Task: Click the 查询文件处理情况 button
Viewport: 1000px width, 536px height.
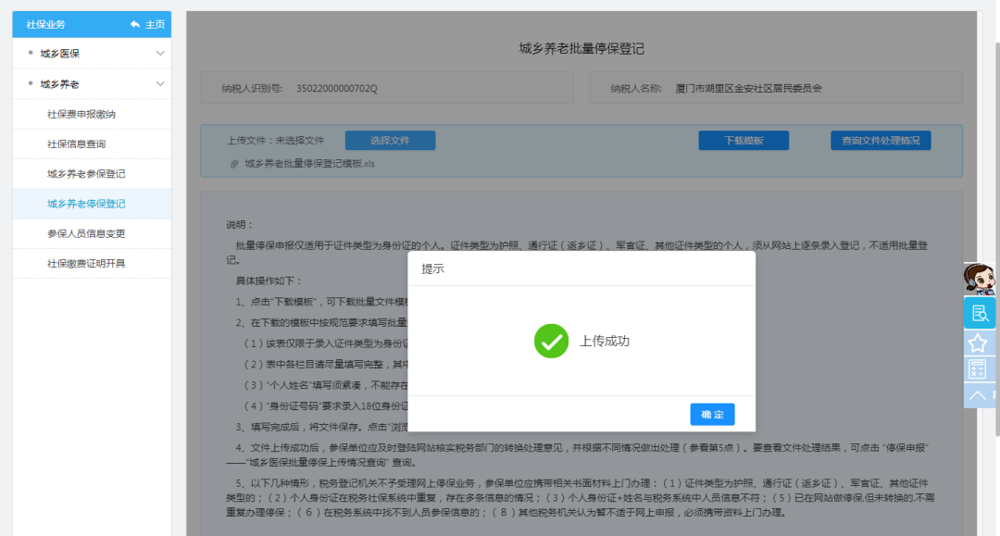Action: click(880, 141)
